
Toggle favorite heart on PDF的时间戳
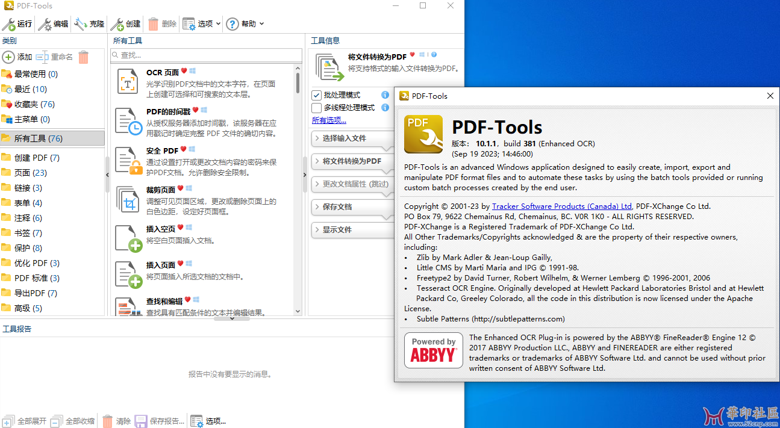[x=195, y=110]
